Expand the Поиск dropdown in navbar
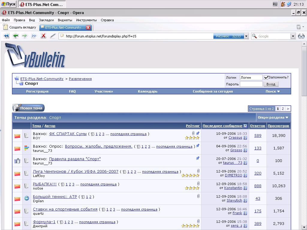This screenshot has height=230, width=307. point(273,91)
